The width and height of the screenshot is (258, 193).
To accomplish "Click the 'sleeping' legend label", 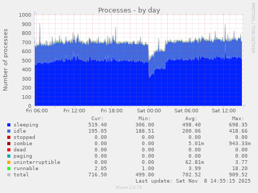I will (x=26, y=125).
